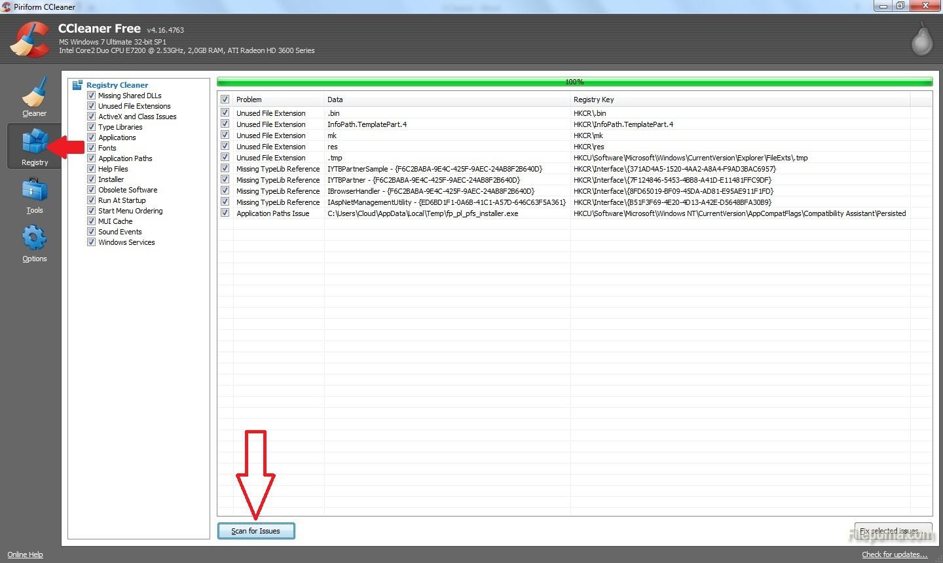Uncheck Run At Startup option
Viewport: 943px width, 563px height.
pyautogui.click(x=92, y=200)
